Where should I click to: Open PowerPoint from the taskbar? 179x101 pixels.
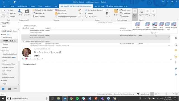coord(96,98)
